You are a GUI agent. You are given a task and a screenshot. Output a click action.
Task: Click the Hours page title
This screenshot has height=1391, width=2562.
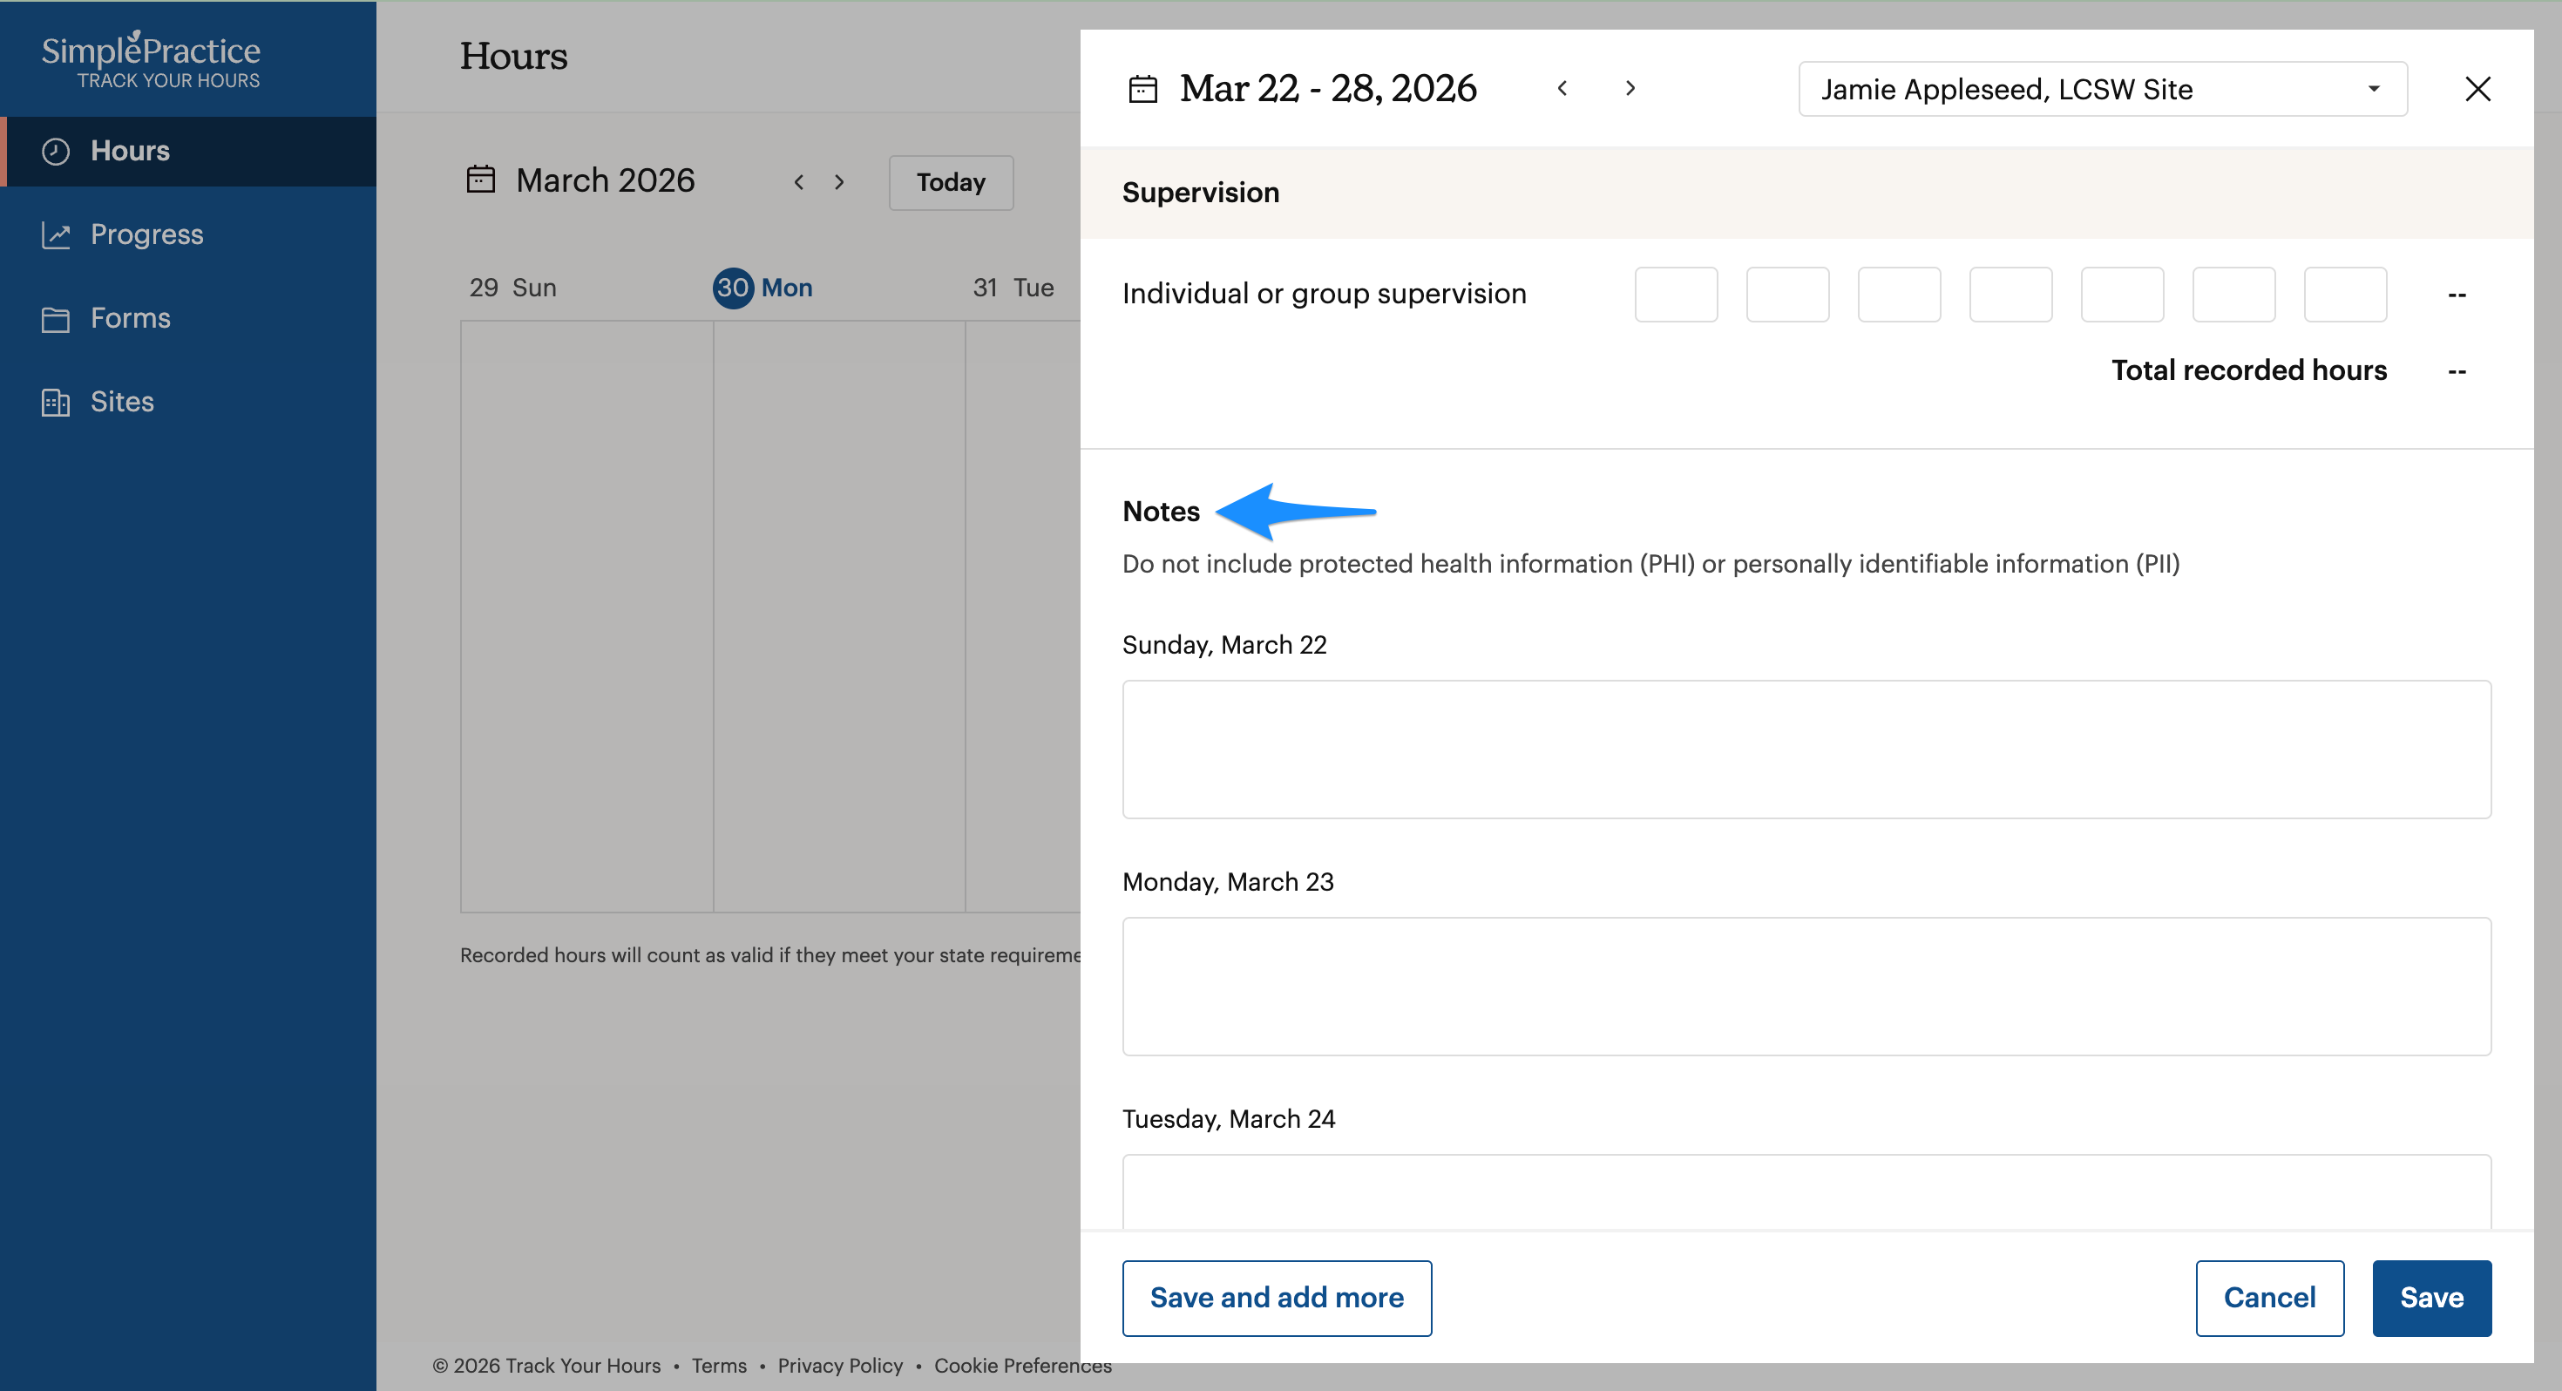(x=513, y=57)
